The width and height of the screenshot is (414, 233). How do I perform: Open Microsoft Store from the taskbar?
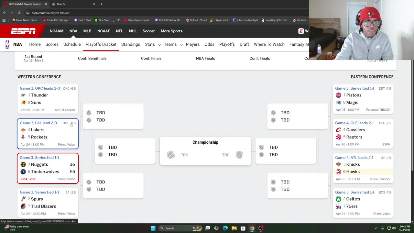tap(243, 228)
